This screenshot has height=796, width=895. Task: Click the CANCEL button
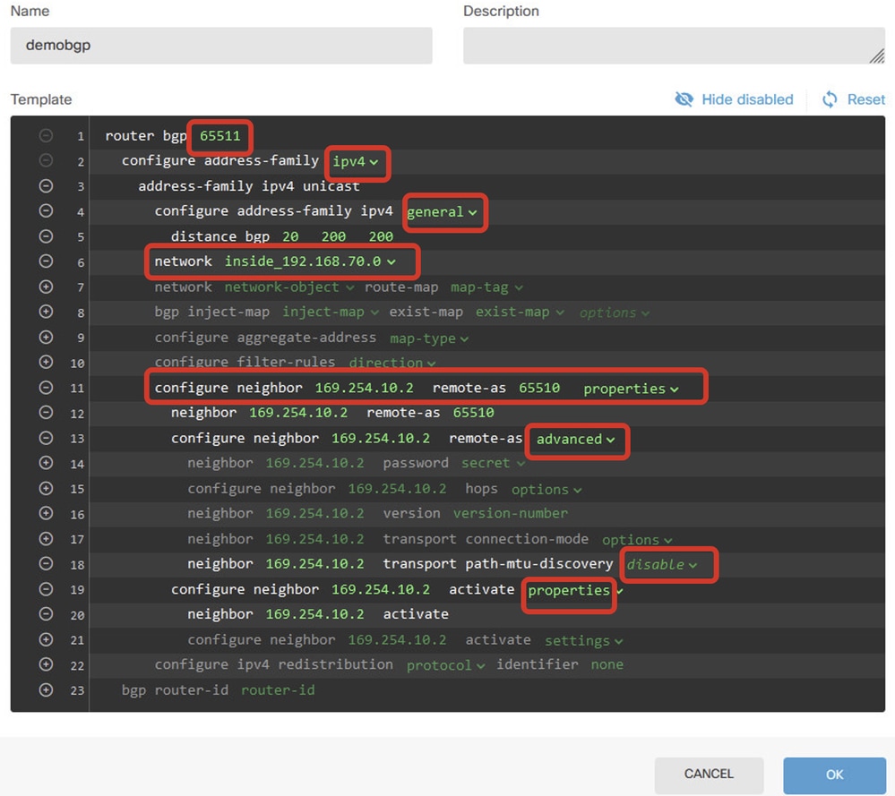709,774
